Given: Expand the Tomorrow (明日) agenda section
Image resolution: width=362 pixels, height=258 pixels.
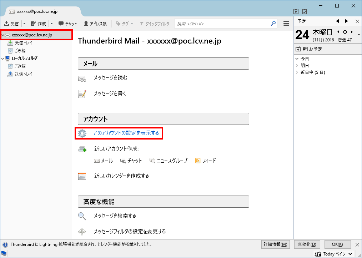Looking at the screenshot, I should (x=297, y=66).
